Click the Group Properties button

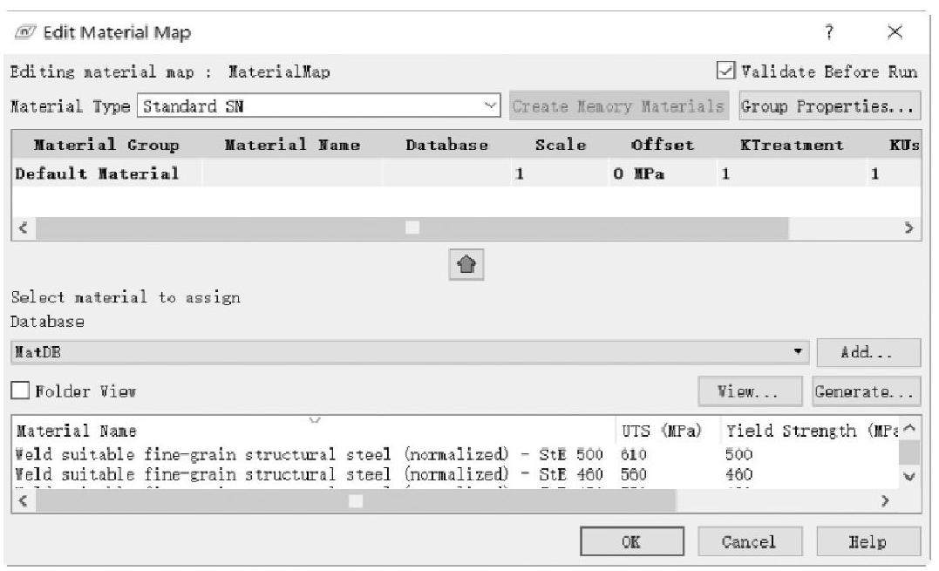click(x=829, y=106)
